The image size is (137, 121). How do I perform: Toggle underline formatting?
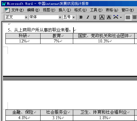point(95,17)
